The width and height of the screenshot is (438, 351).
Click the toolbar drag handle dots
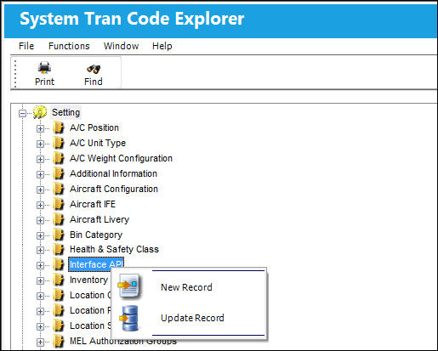tap(15, 73)
